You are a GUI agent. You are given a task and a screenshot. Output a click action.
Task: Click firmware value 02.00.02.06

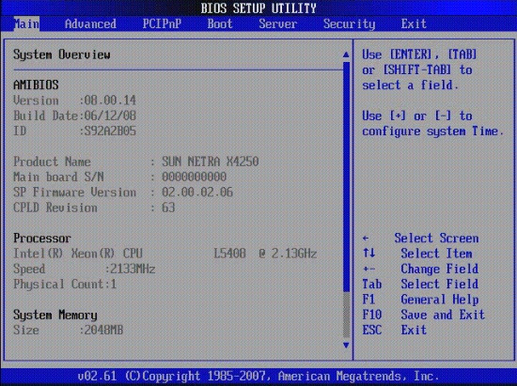pyautogui.click(x=197, y=193)
